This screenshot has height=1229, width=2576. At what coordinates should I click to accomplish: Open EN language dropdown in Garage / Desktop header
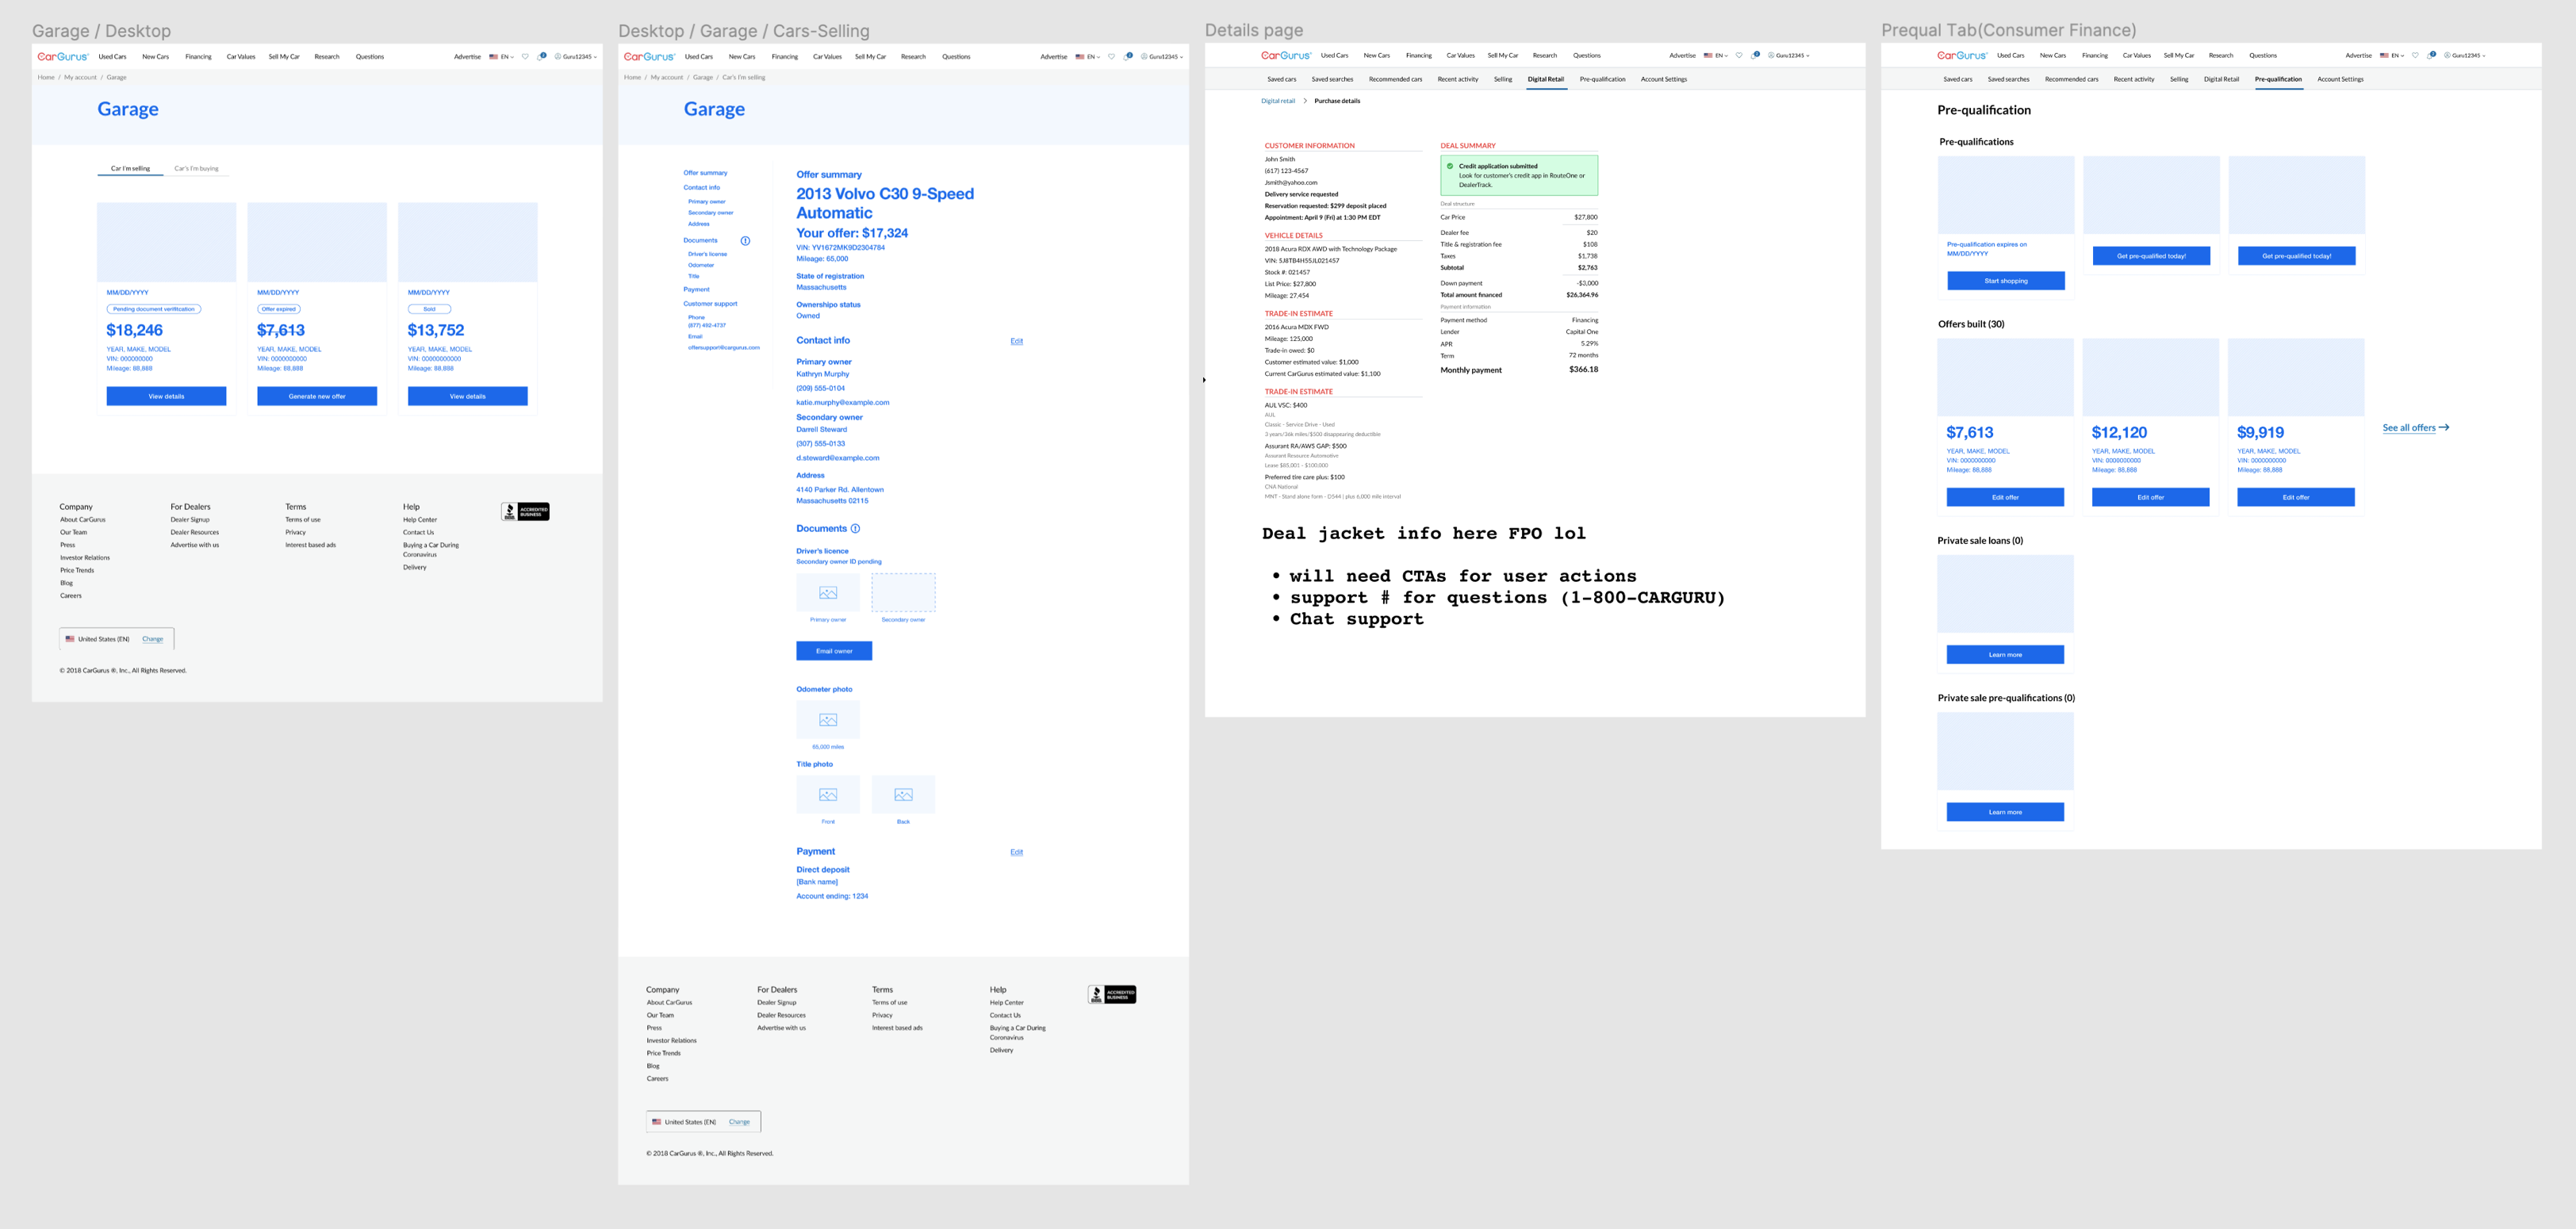[x=501, y=57]
